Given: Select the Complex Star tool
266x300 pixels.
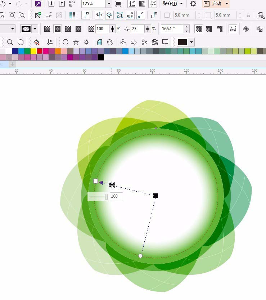Looking at the screenshot, I should click(x=86, y=42).
